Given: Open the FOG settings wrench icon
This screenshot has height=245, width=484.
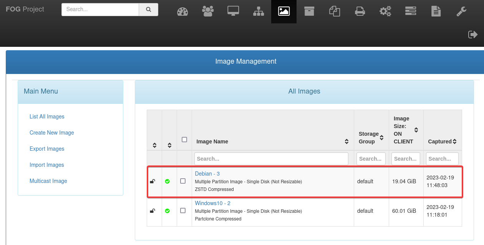Looking at the screenshot, I should (x=461, y=12).
